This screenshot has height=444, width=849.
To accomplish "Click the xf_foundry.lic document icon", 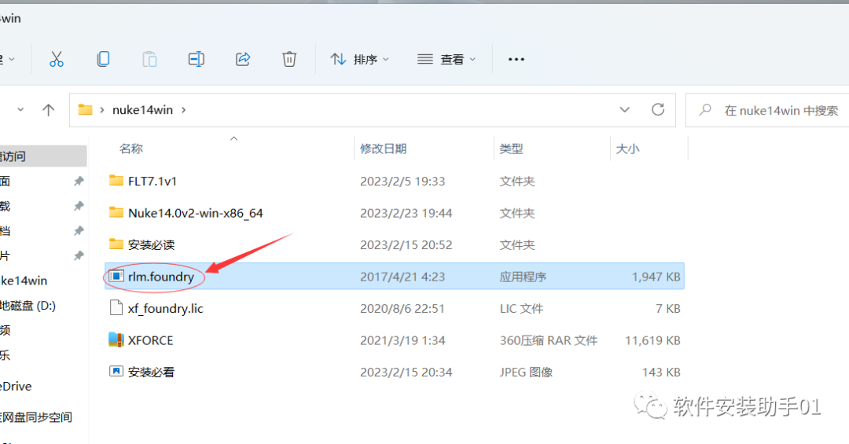I will point(116,307).
